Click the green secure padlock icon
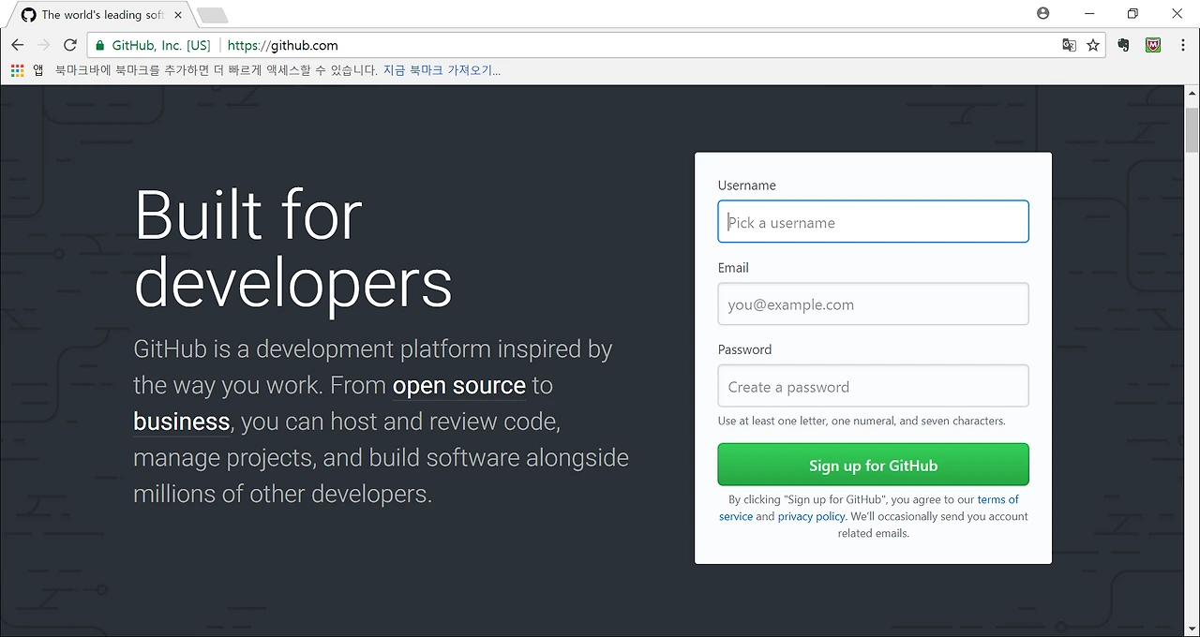The image size is (1200, 637). click(x=100, y=45)
